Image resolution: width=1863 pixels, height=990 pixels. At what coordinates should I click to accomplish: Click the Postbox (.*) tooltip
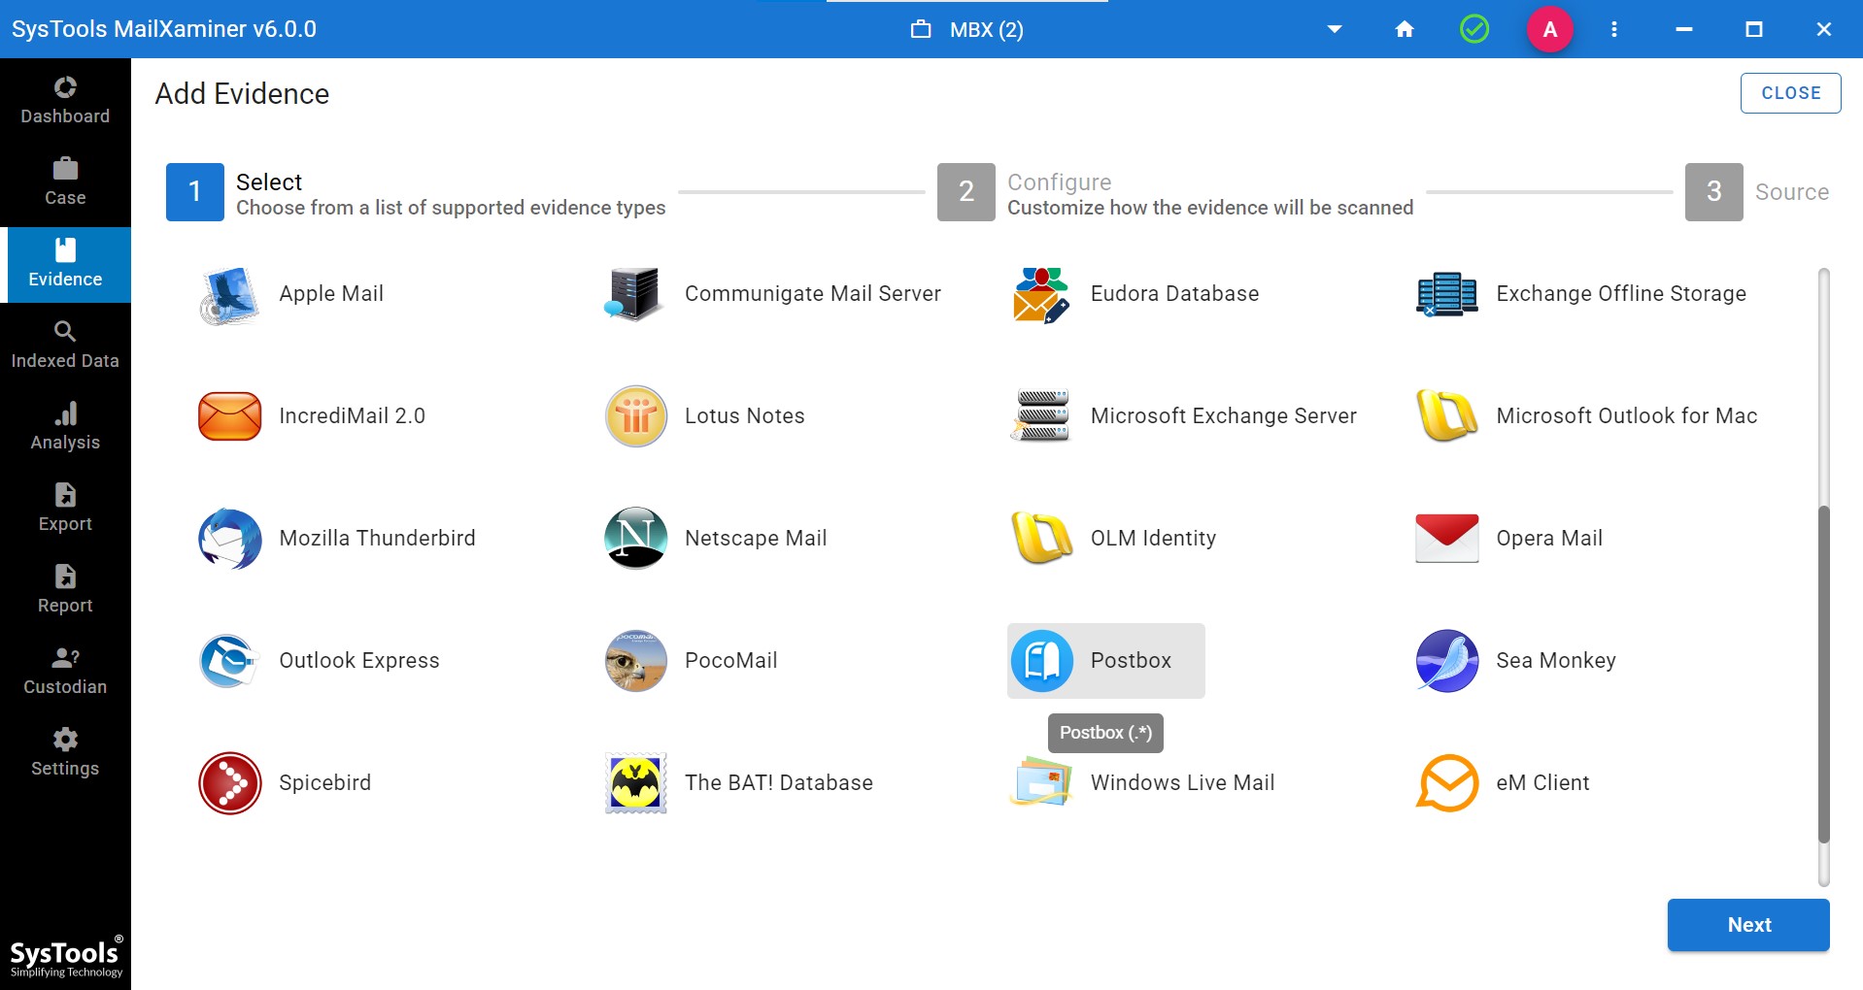[1105, 733]
